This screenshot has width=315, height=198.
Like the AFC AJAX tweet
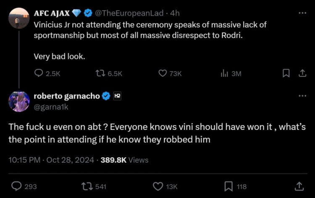(163, 73)
